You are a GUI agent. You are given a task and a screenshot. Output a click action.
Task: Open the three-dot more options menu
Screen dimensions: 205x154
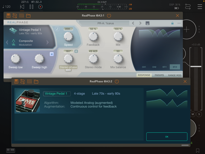(179, 23)
